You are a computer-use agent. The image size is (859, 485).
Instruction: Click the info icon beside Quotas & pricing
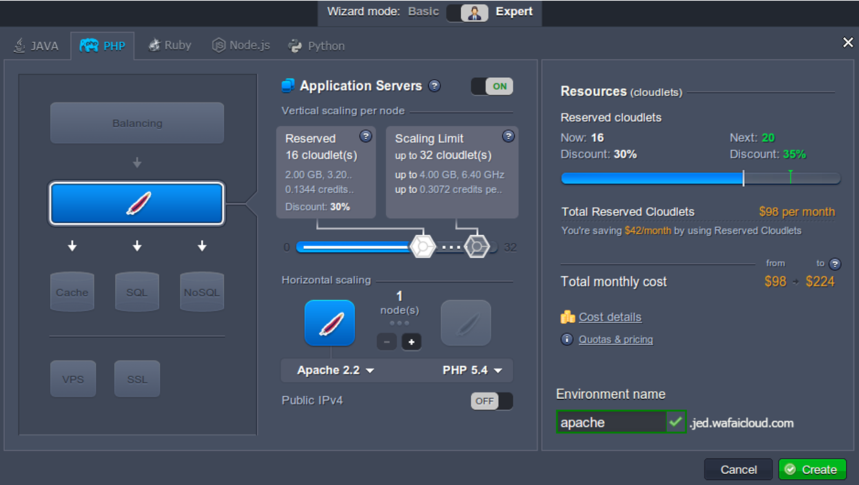[567, 339]
